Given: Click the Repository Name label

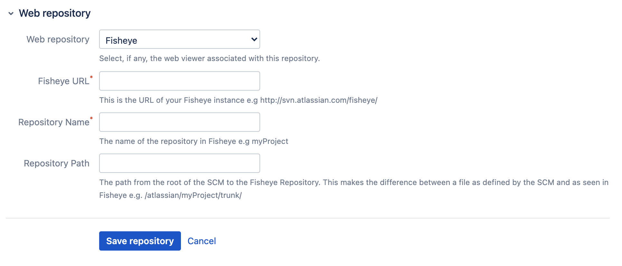Looking at the screenshot, I should point(54,122).
